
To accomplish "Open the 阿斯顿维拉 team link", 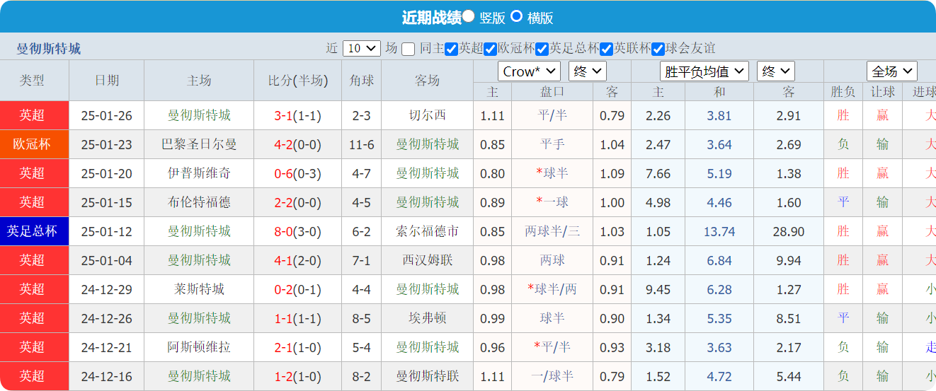I will coord(199,347).
